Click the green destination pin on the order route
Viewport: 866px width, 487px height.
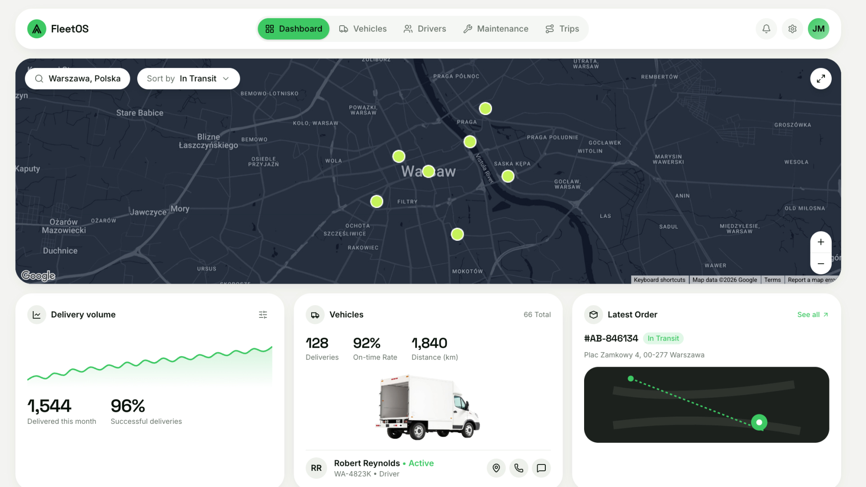pyautogui.click(x=759, y=423)
